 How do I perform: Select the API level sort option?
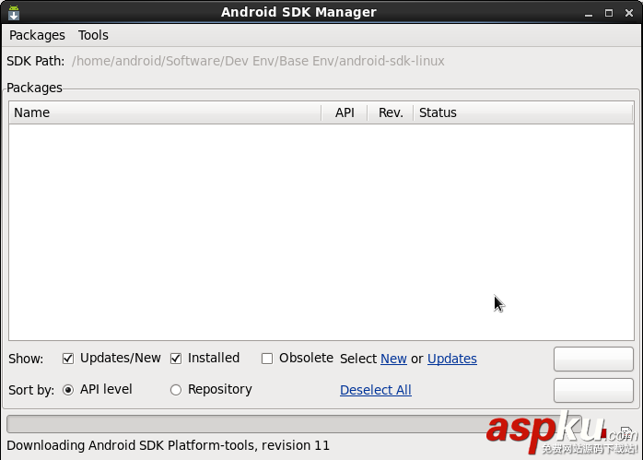68,390
